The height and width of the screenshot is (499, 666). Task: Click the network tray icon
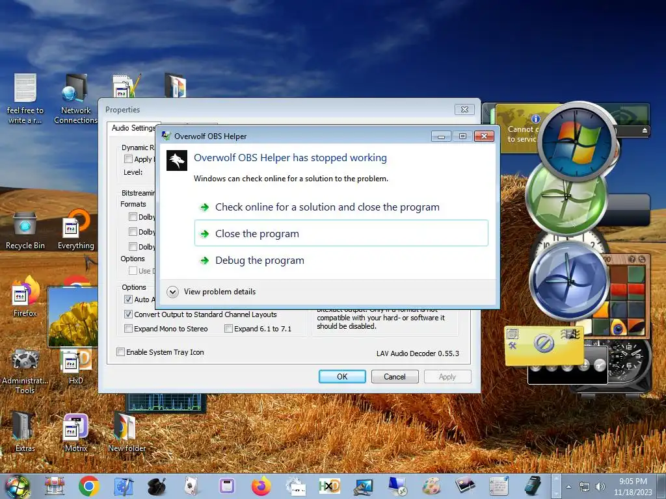click(x=585, y=487)
